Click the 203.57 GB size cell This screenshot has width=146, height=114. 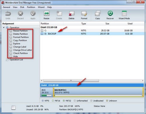point(105,34)
